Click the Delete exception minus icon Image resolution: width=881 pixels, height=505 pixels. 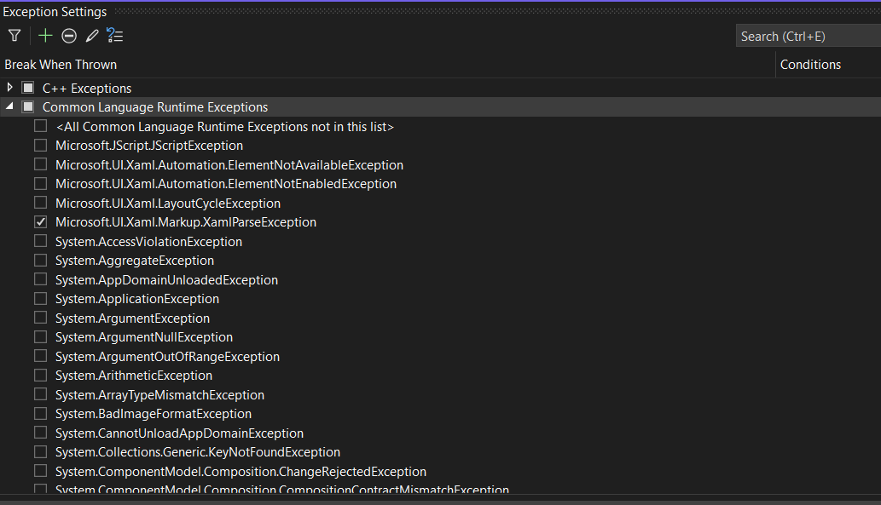[69, 36]
